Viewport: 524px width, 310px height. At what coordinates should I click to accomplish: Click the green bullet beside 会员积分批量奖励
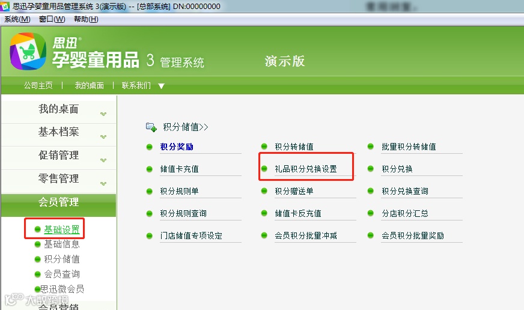(370, 236)
